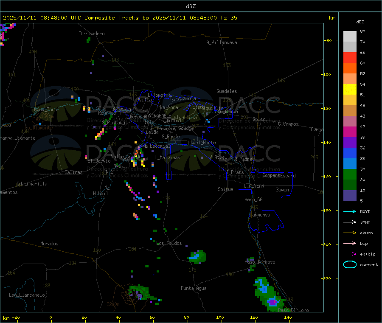Click the Soitue map label
382x323 pixels.
225,189
